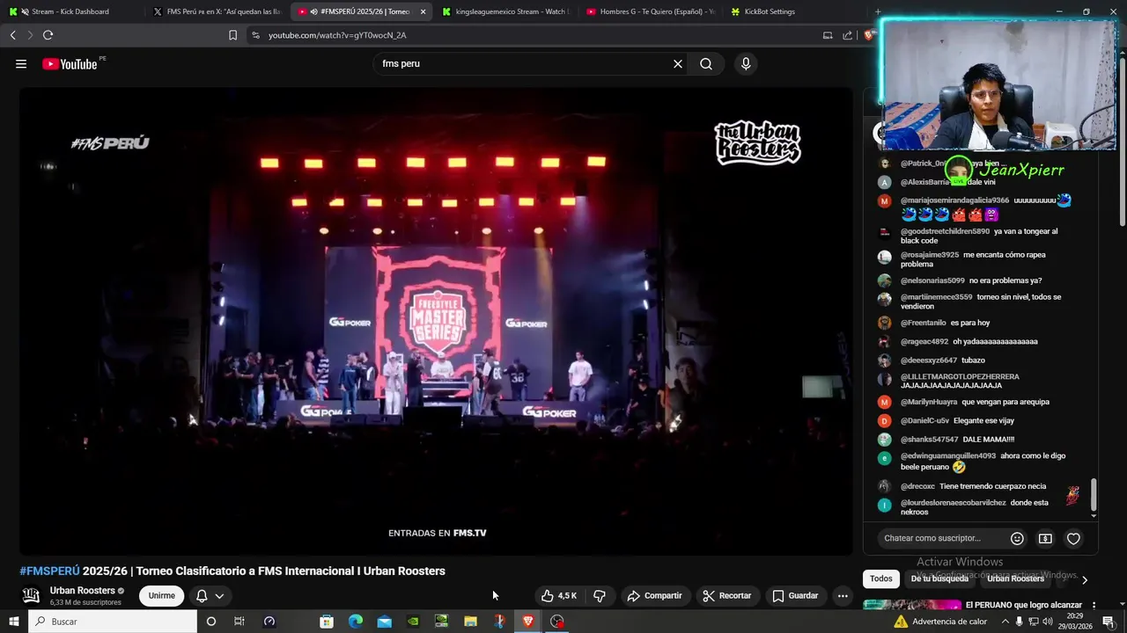The height and width of the screenshot is (633, 1127).
Task: Open the Urban Roosters channel name
Action: point(83,591)
